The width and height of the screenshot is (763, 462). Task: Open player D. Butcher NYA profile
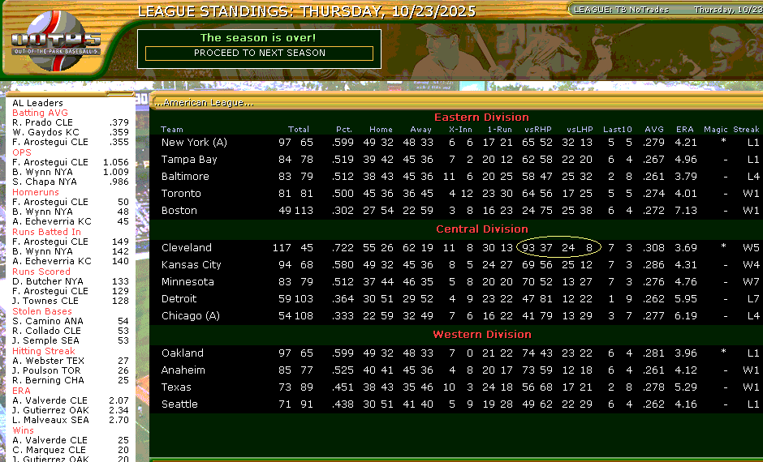(x=48, y=281)
